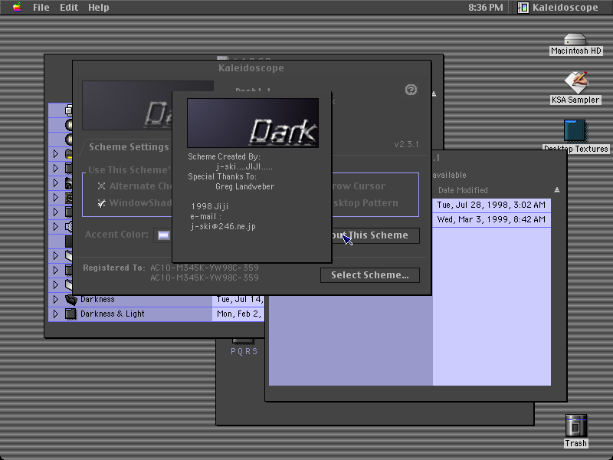
Task: Select the Darkness & Light row name
Action: (x=112, y=314)
